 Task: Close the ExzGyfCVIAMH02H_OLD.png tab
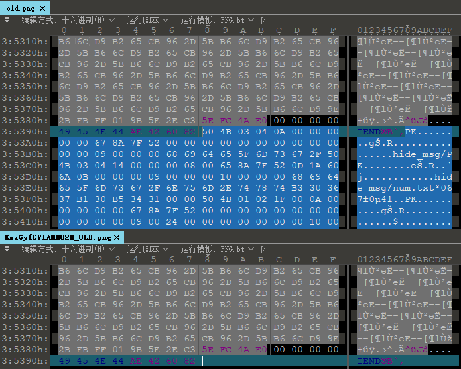[x=115, y=237]
